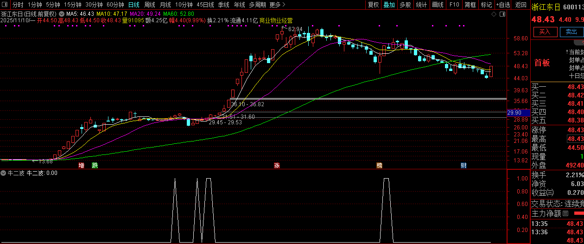
Task: Click the 卖出 sell button
Action: pyautogui.click(x=571, y=32)
